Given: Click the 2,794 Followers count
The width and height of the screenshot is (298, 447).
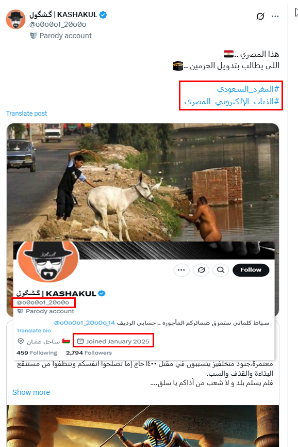Looking at the screenshot, I should coord(89,353).
